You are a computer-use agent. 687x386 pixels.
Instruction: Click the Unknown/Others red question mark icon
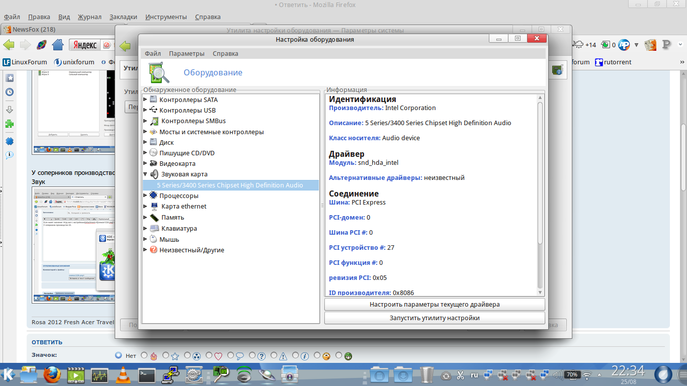click(x=154, y=250)
